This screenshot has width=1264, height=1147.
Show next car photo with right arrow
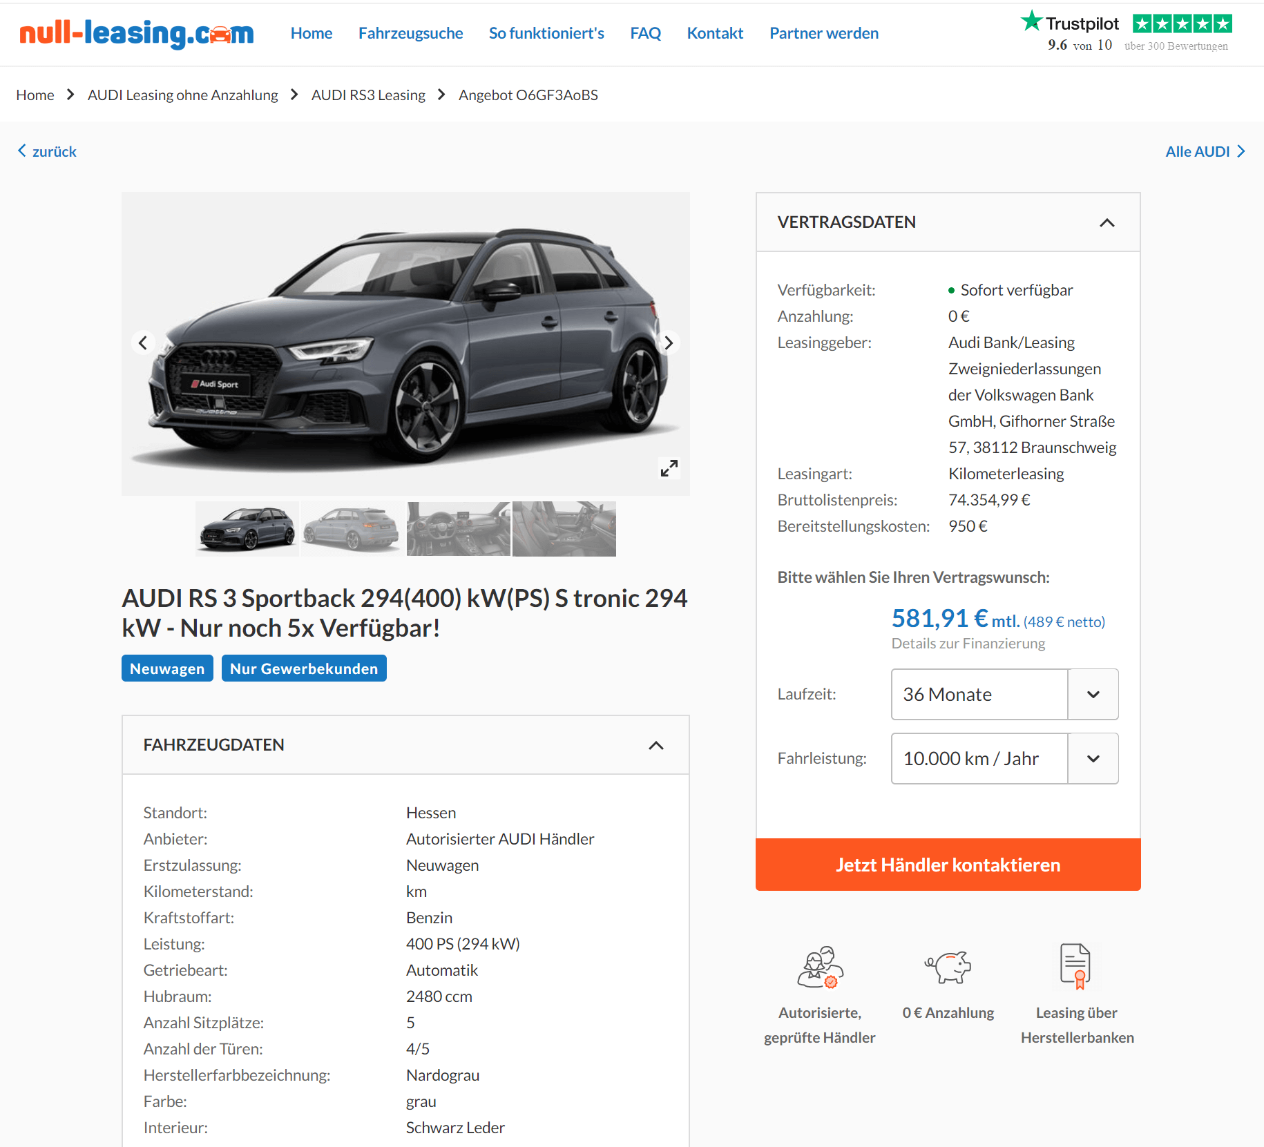tap(669, 343)
